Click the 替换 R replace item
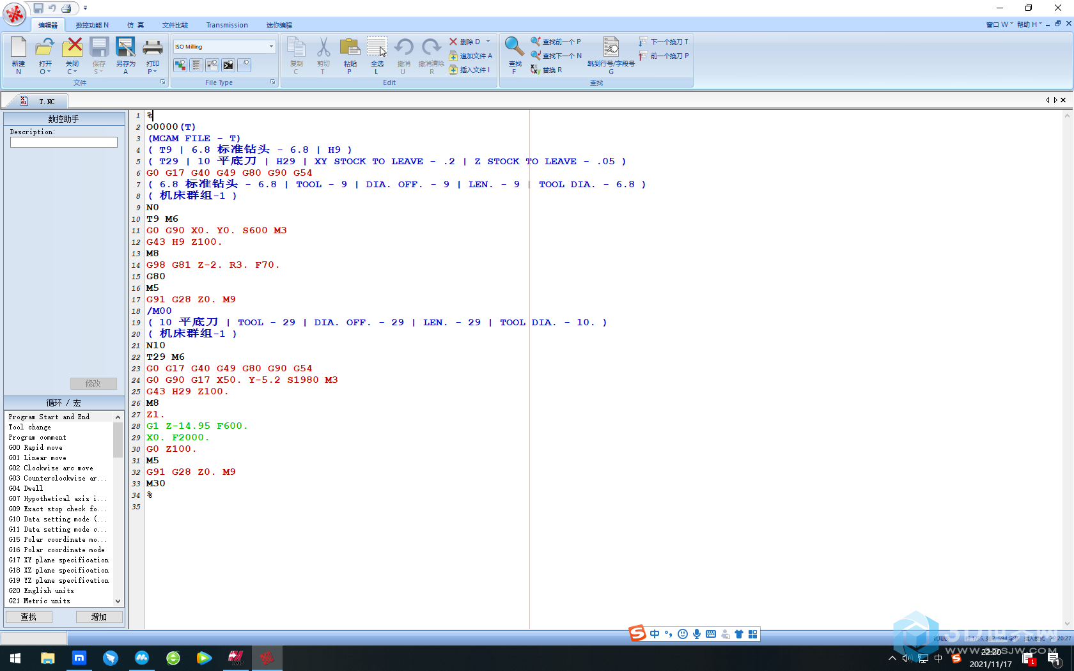 click(547, 70)
